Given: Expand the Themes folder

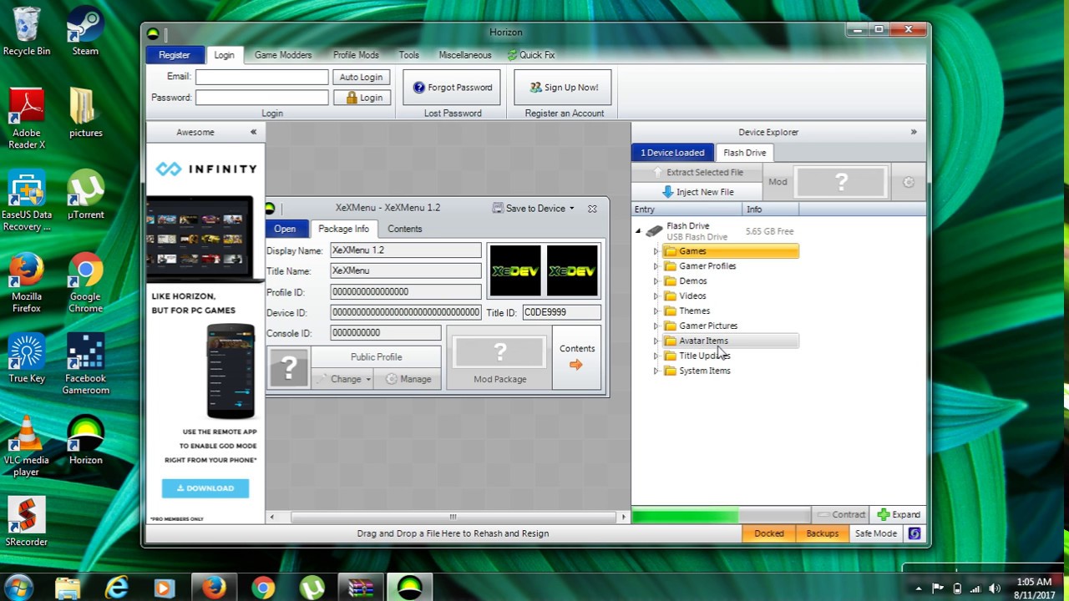Looking at the screenshot, I should pos(656,311).
